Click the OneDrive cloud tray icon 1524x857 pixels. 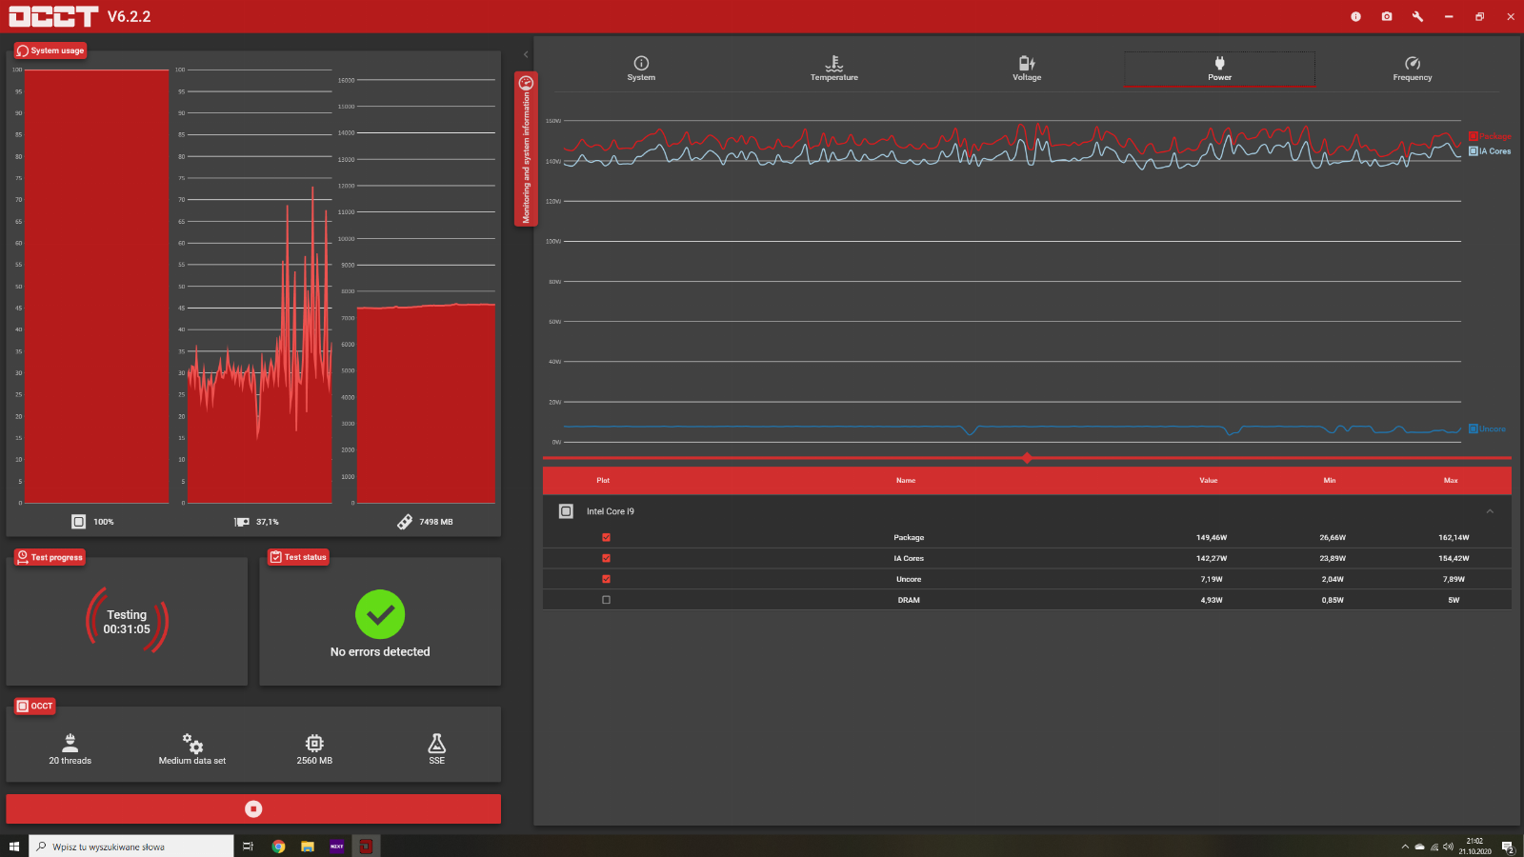(1419, 847)
